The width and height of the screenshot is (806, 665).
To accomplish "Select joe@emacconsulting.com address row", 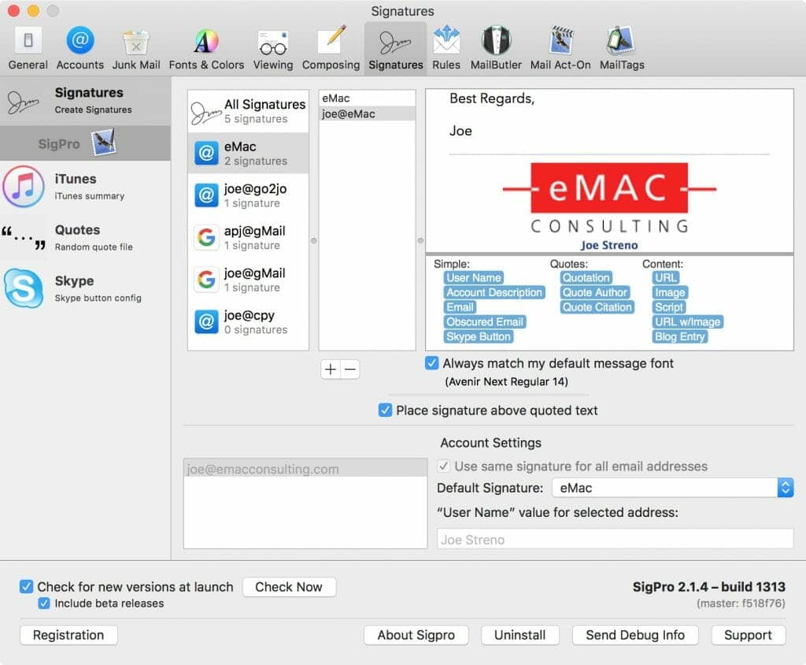I will (x=305, y=468).
